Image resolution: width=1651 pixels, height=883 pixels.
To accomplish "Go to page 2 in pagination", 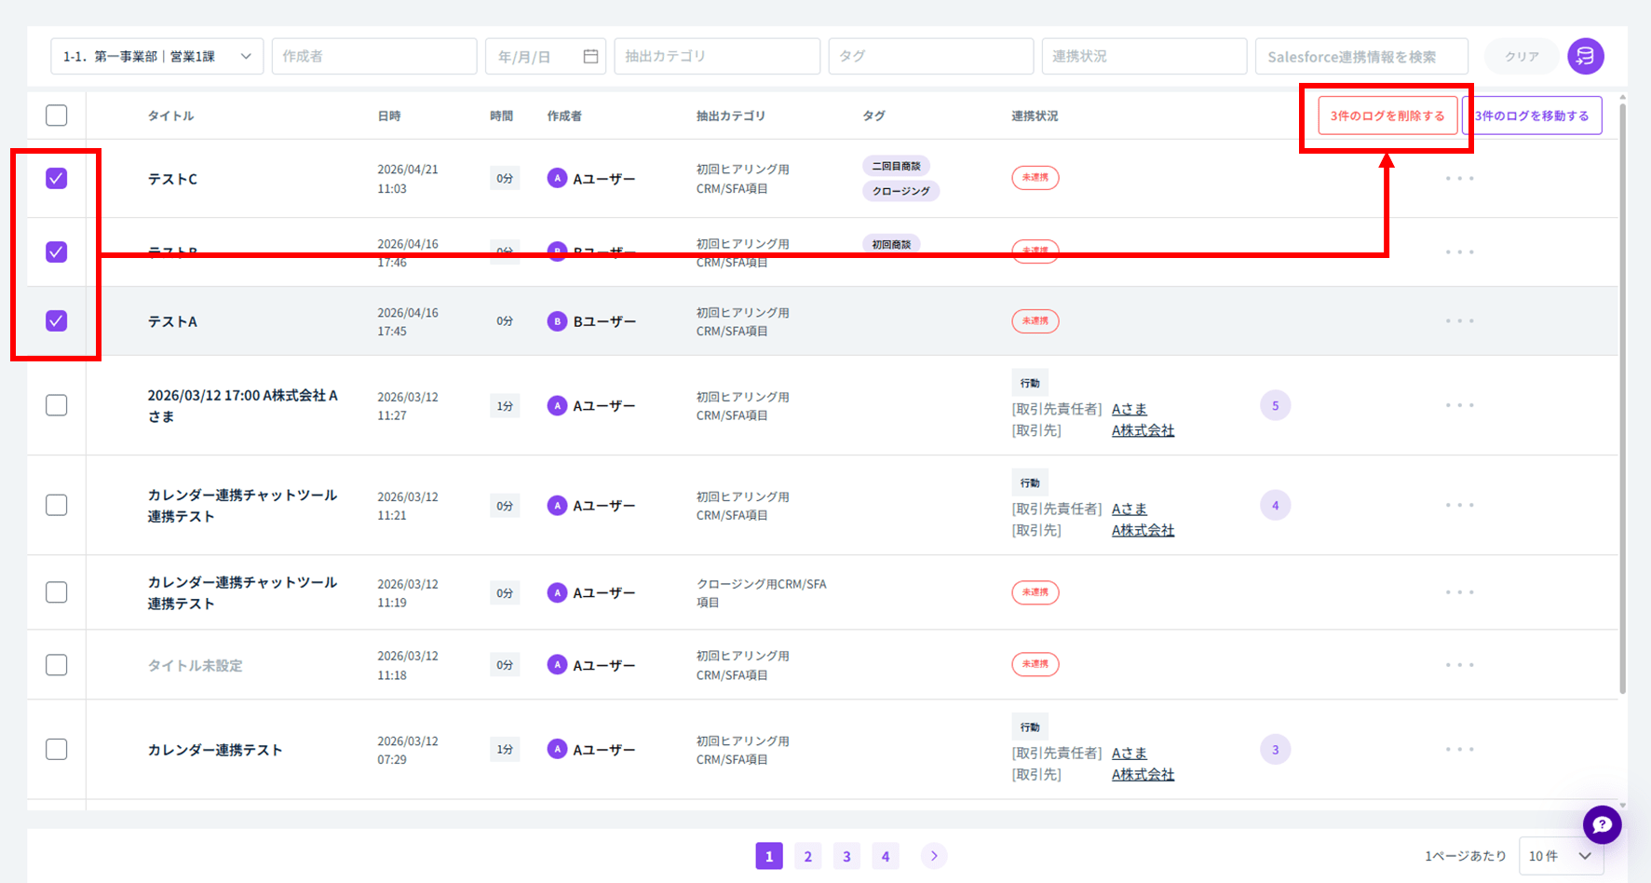I will click(x=807, y=856).
